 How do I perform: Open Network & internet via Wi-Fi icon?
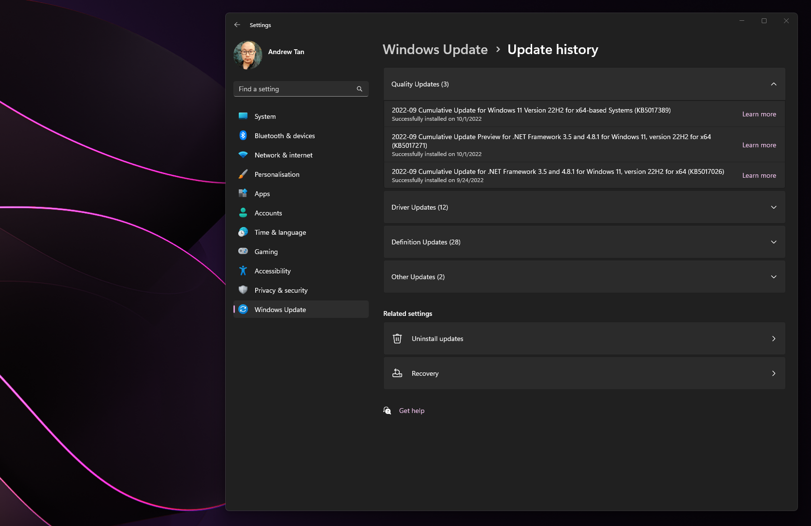243,155
